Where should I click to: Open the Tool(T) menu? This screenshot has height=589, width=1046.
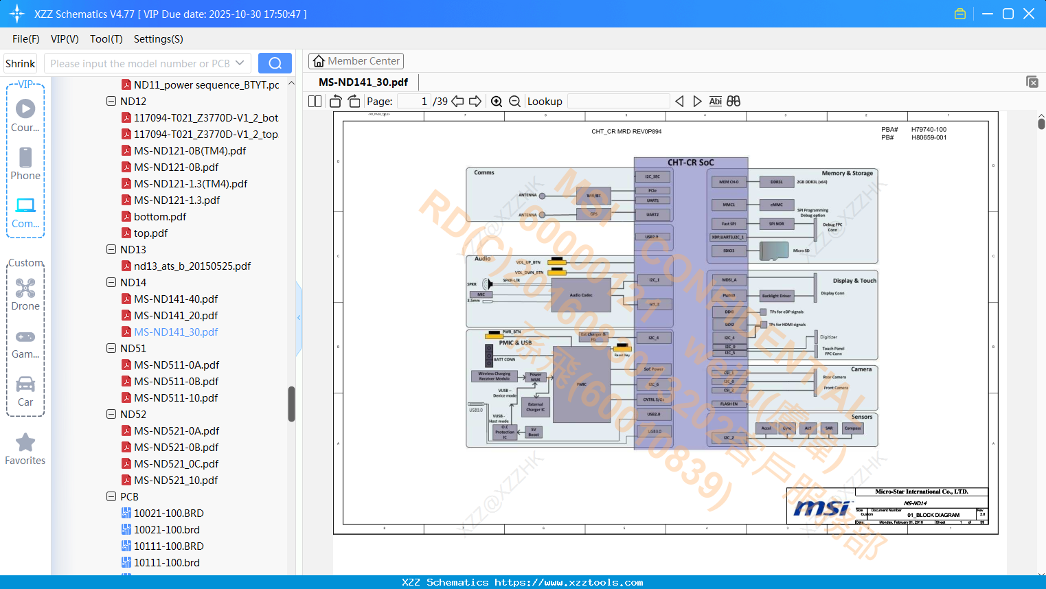[x=106, y=39]
